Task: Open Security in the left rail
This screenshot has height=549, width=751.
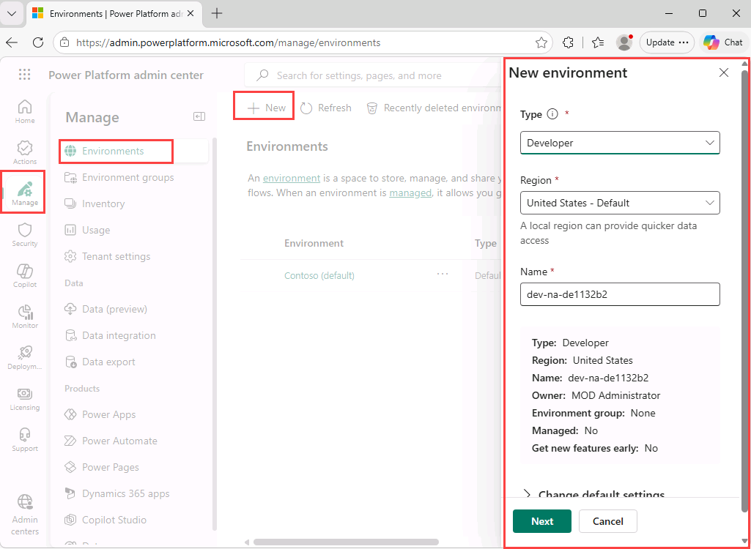Action: (x=24, y=234)
